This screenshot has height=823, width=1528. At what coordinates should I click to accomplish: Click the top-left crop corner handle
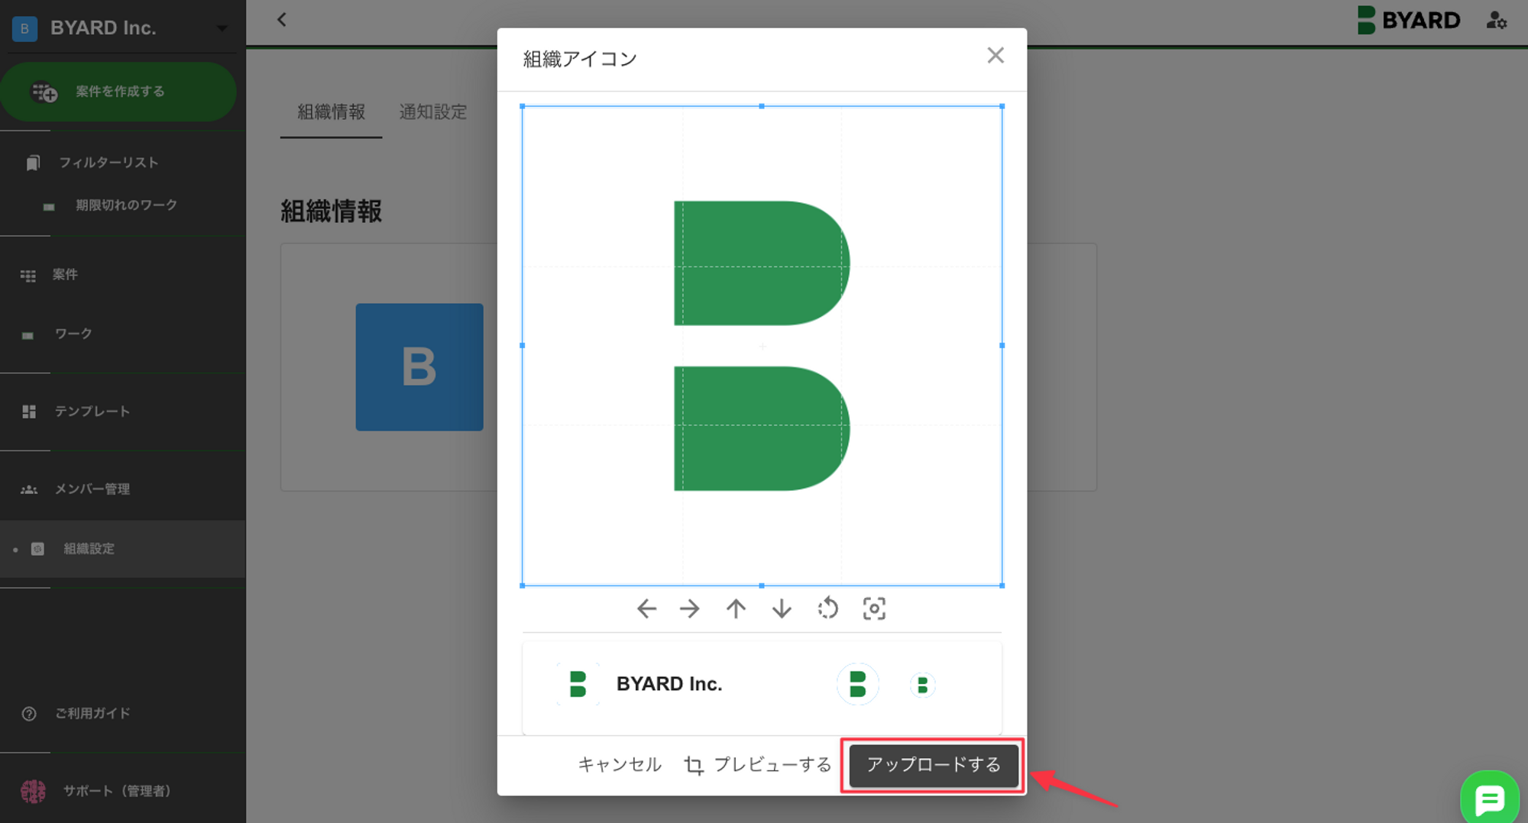click(523, 106)
